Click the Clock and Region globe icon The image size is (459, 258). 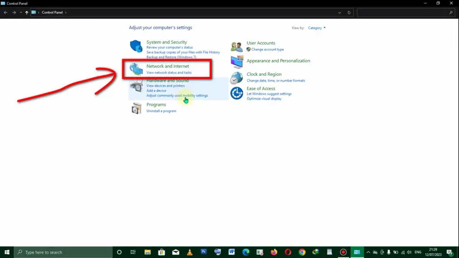[x=236, y=78]
